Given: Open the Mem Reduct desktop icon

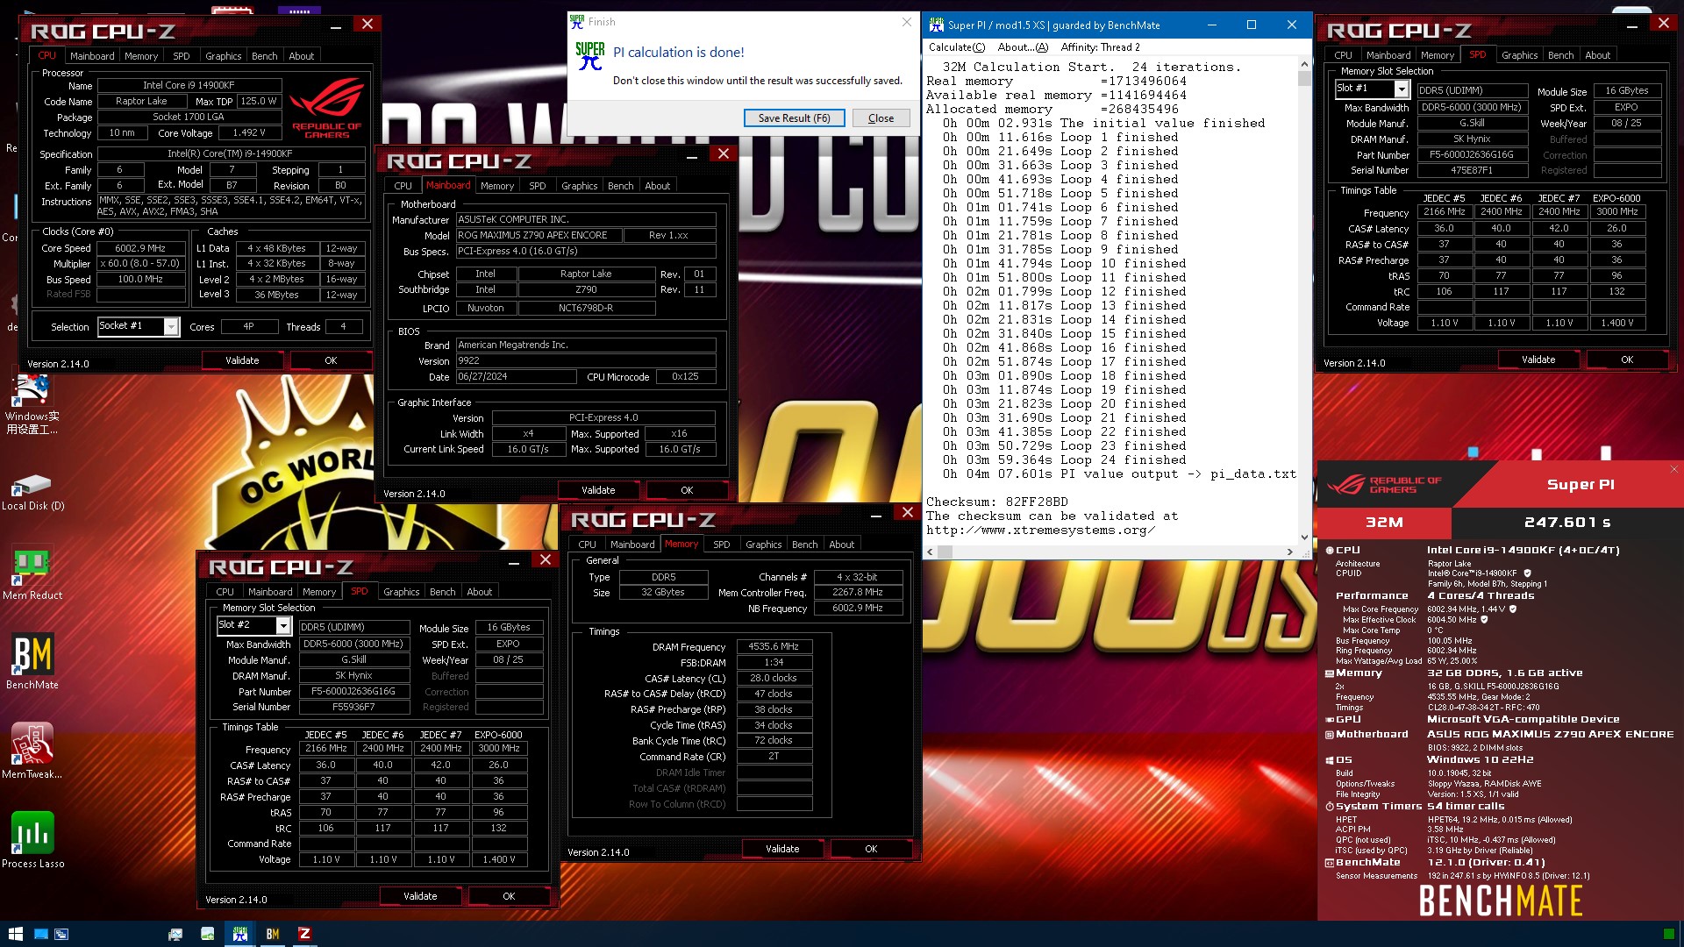Looking at the screenshot, I should click(32, 573).
